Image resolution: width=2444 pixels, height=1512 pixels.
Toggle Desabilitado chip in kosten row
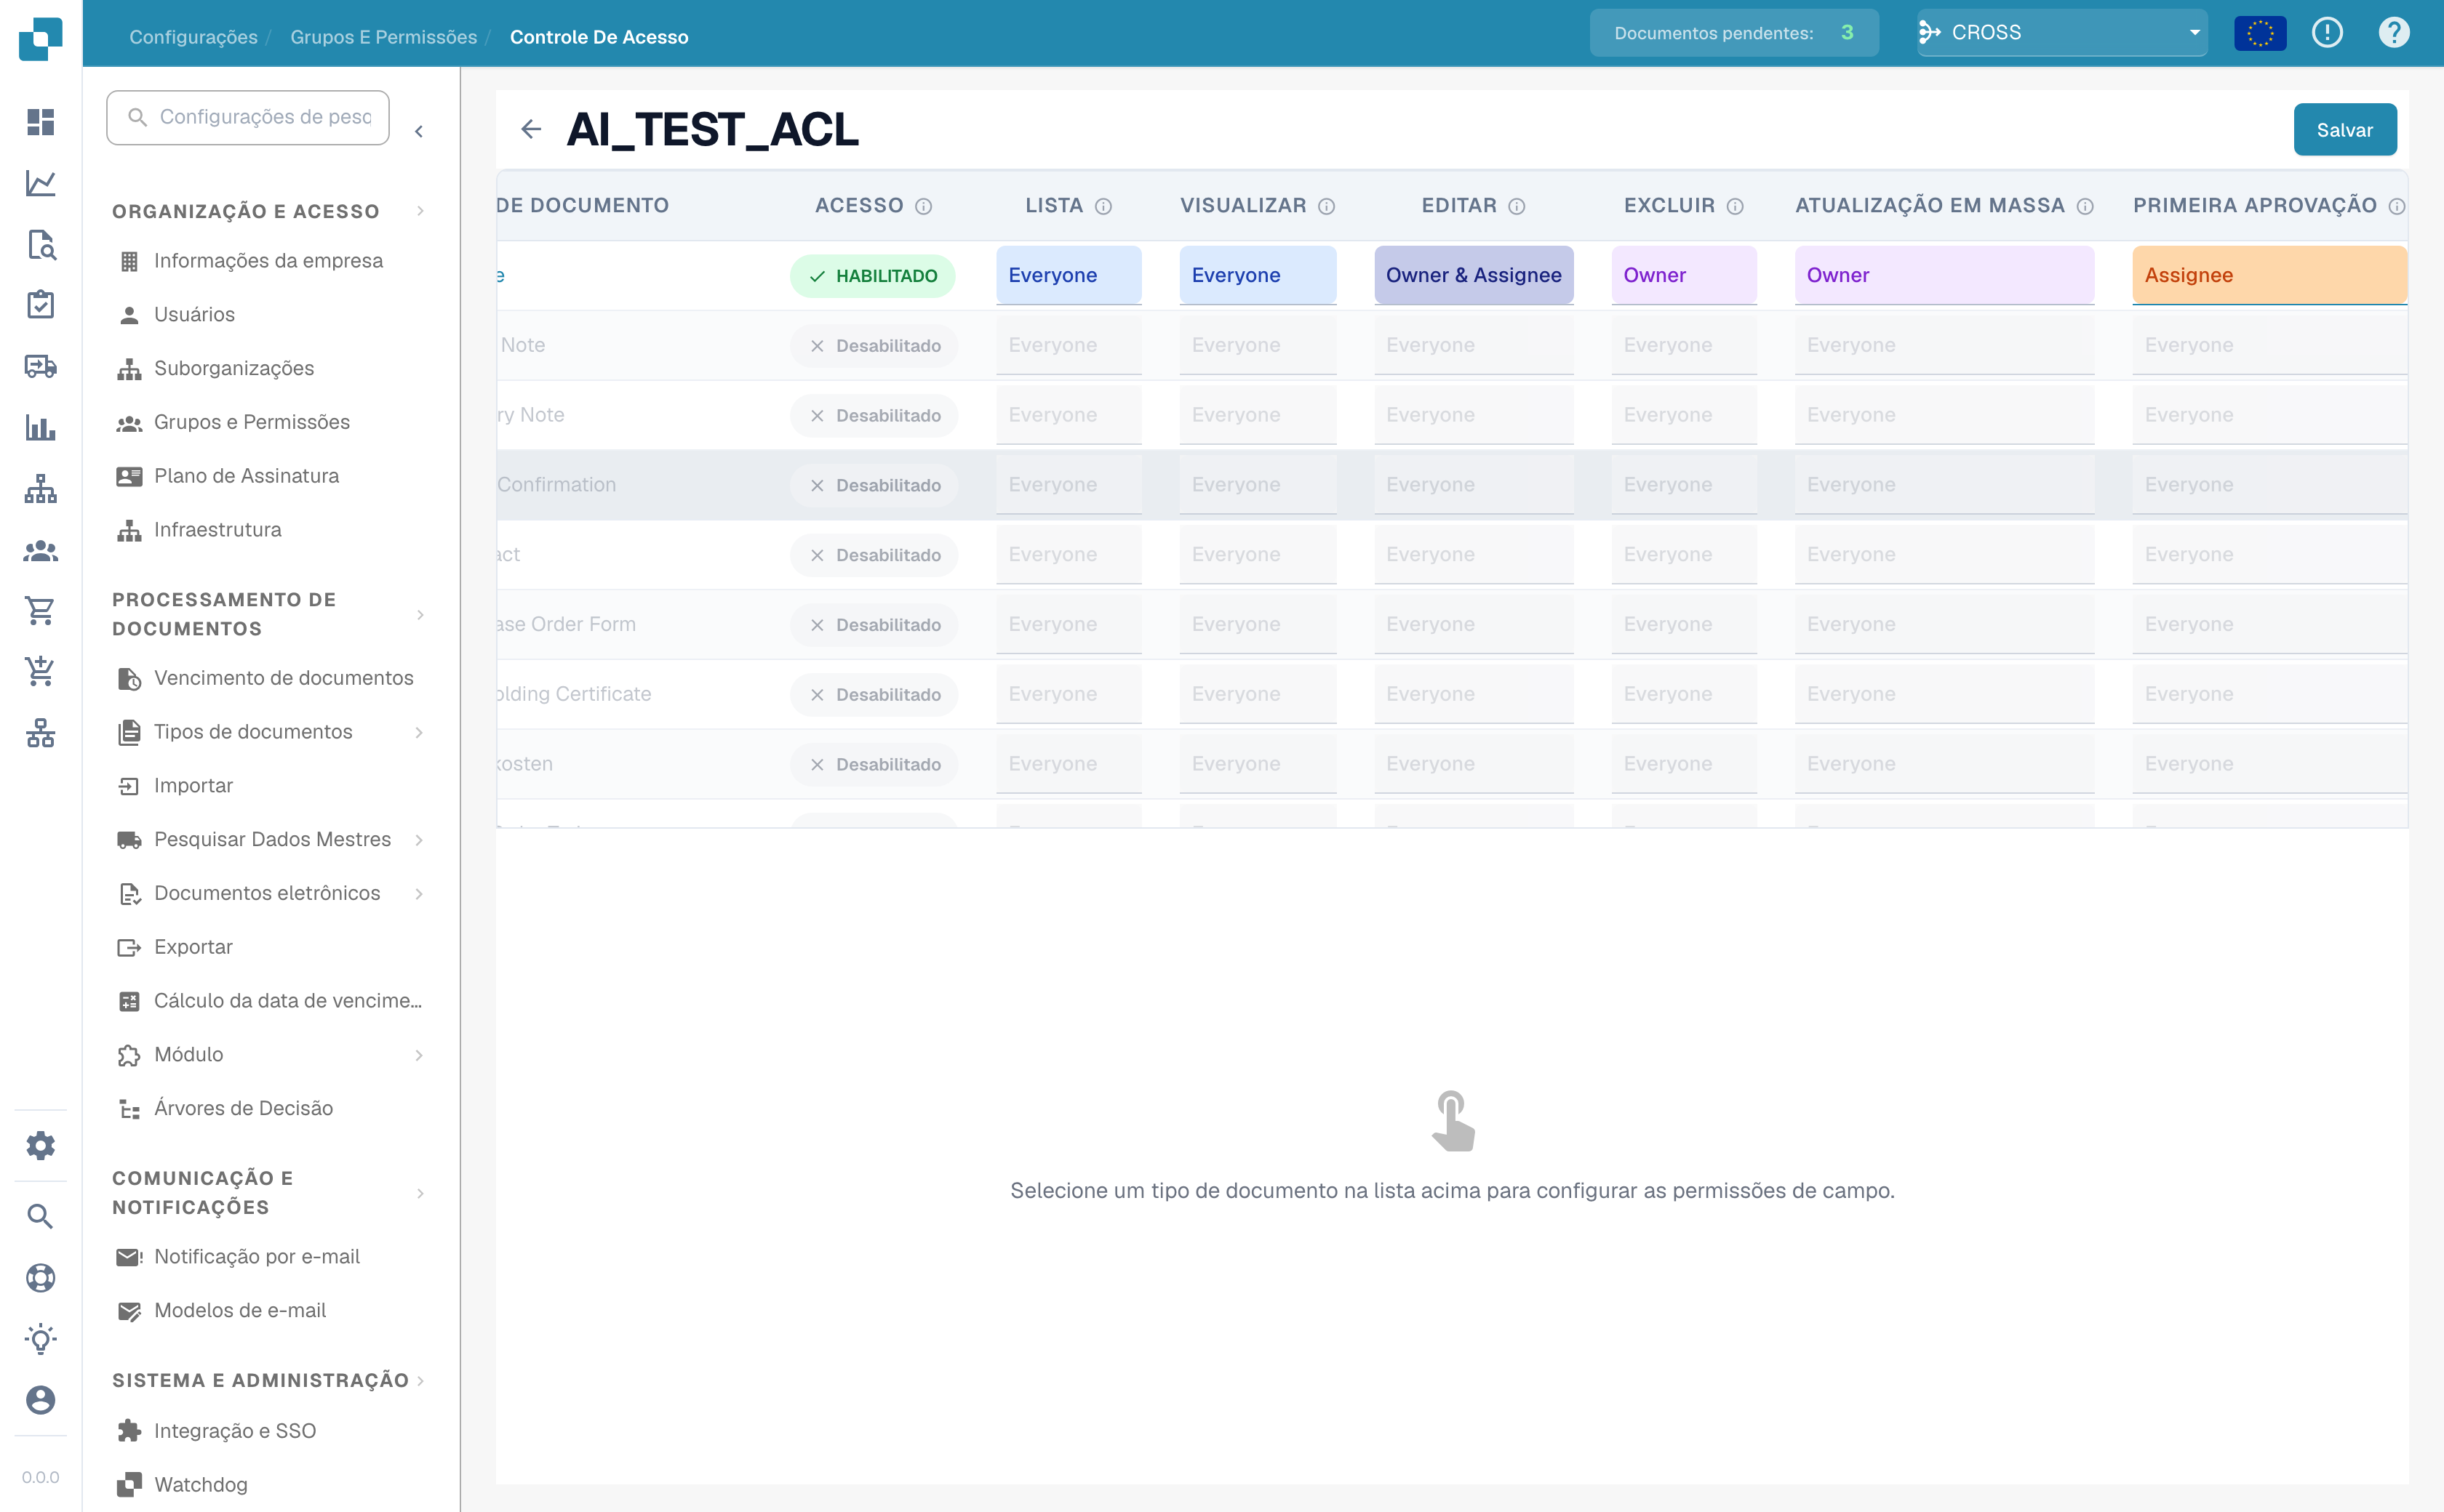874,764
